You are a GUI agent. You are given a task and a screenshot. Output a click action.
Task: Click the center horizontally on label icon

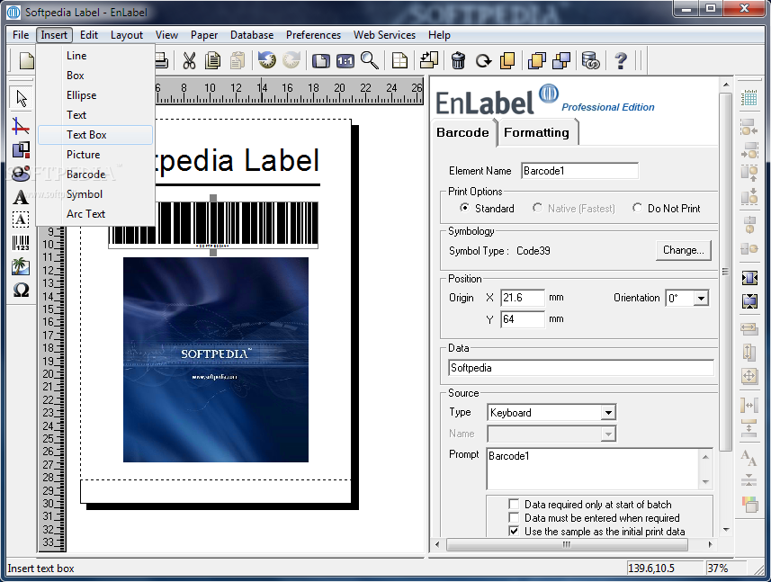(x=749, y=278)
